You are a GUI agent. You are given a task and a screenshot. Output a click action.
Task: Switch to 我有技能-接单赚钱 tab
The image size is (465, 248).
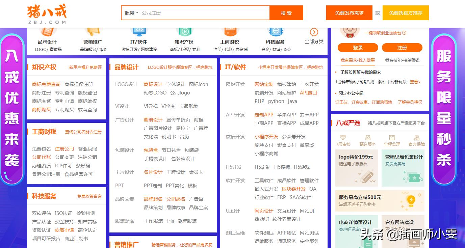click(402, 60)
